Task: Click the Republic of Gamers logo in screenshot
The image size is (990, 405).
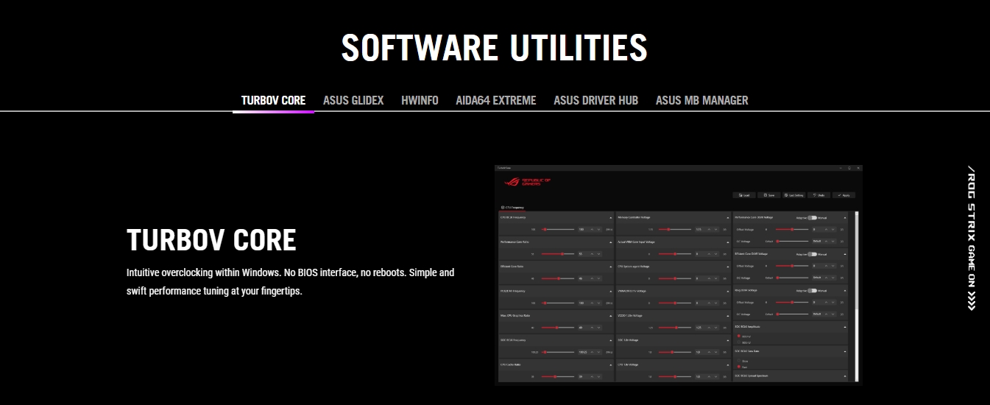Action: (528, 182)
